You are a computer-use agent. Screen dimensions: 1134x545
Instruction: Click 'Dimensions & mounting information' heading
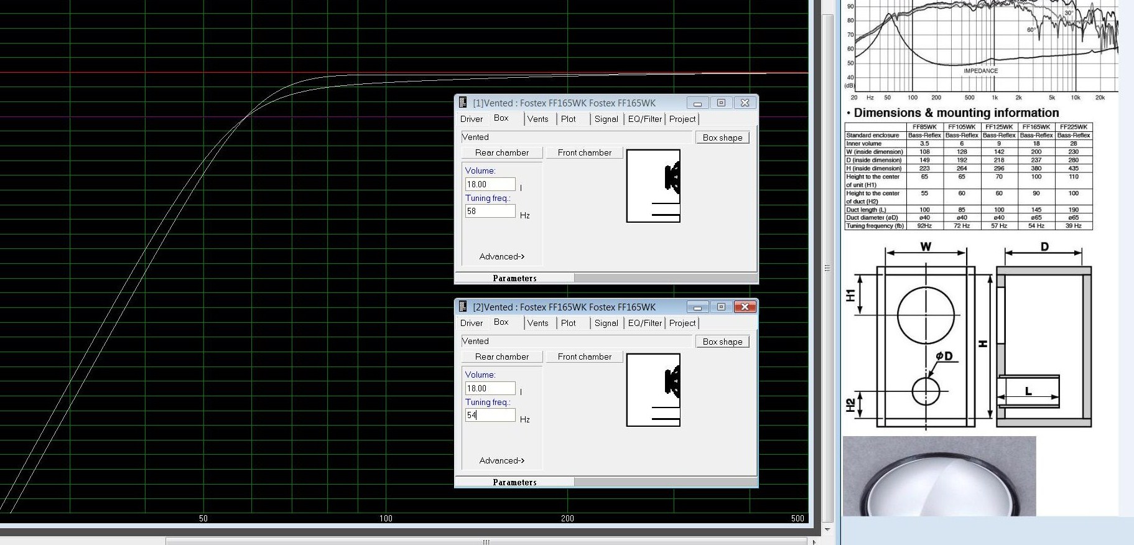pos(956,113)
